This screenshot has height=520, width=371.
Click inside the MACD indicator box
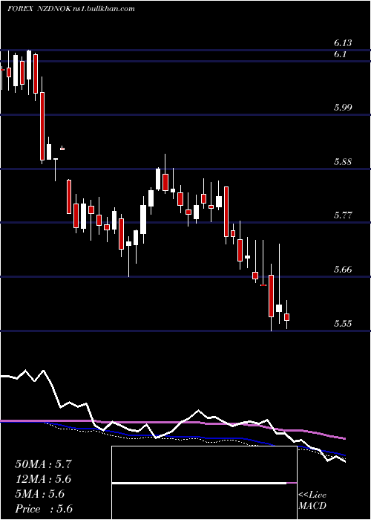pyautogui.click(x=204, y=483)
